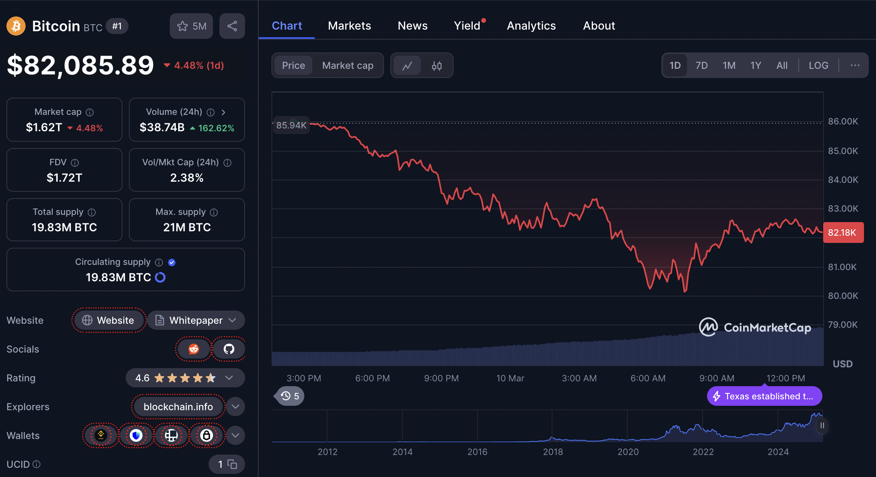Switch to candlestick chart view
This screenshot has width=876, height=477.
click(x=436, y=66)
